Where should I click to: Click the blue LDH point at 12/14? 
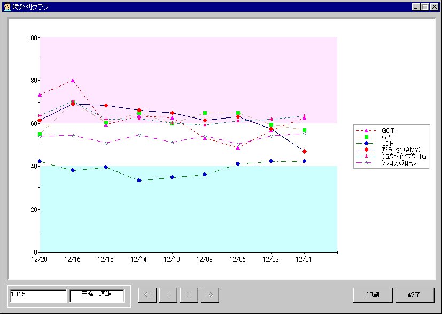point(139,180)
